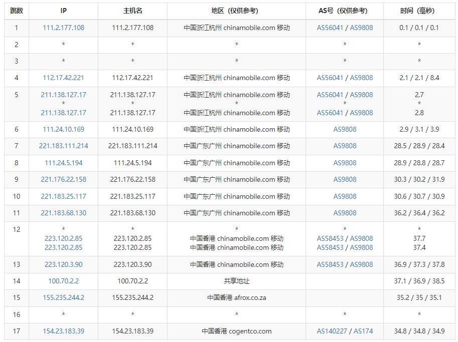
Task: Select the time value 0.1 / 0.1 / 0.1
Action: click(x=419, y=28)
